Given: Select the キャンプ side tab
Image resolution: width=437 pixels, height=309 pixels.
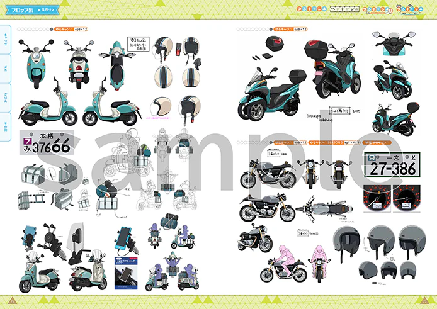Looking at the screenshot, I should pyautogui.click(x=6, y=39).
